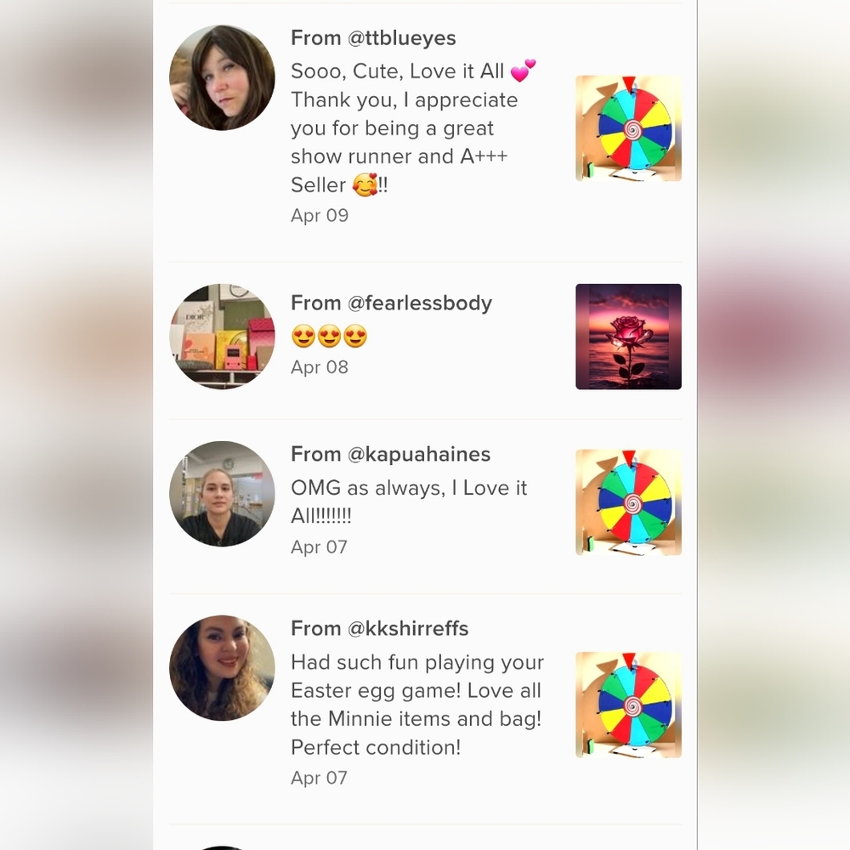Image resolution: width=850 pixels, height=850 pixels.
Task: Click the Apr 09 review date
Action: [x=320, y=216]
